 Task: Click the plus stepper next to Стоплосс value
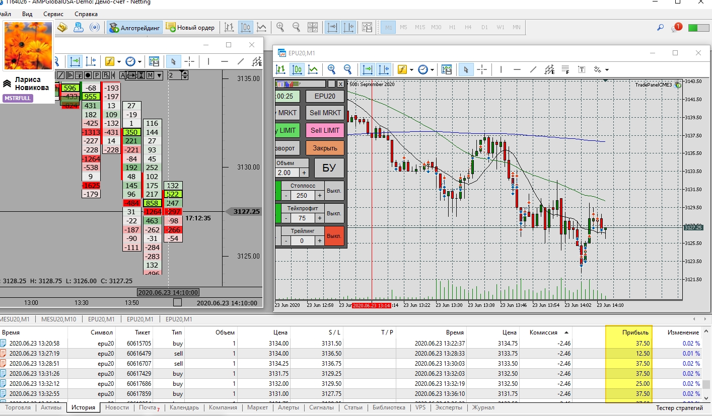[319, 196]
